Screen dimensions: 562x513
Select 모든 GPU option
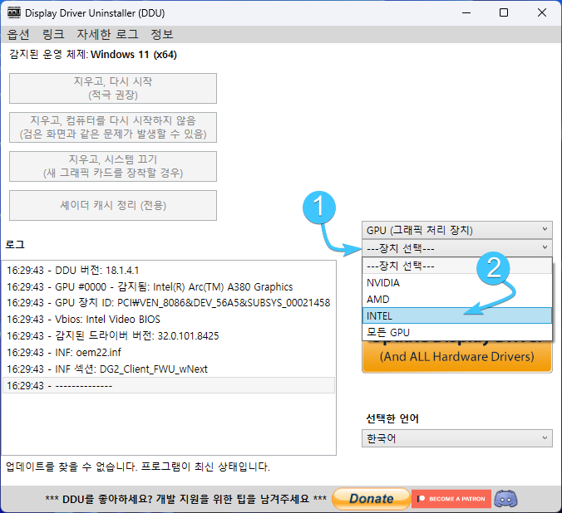point(456,332)
